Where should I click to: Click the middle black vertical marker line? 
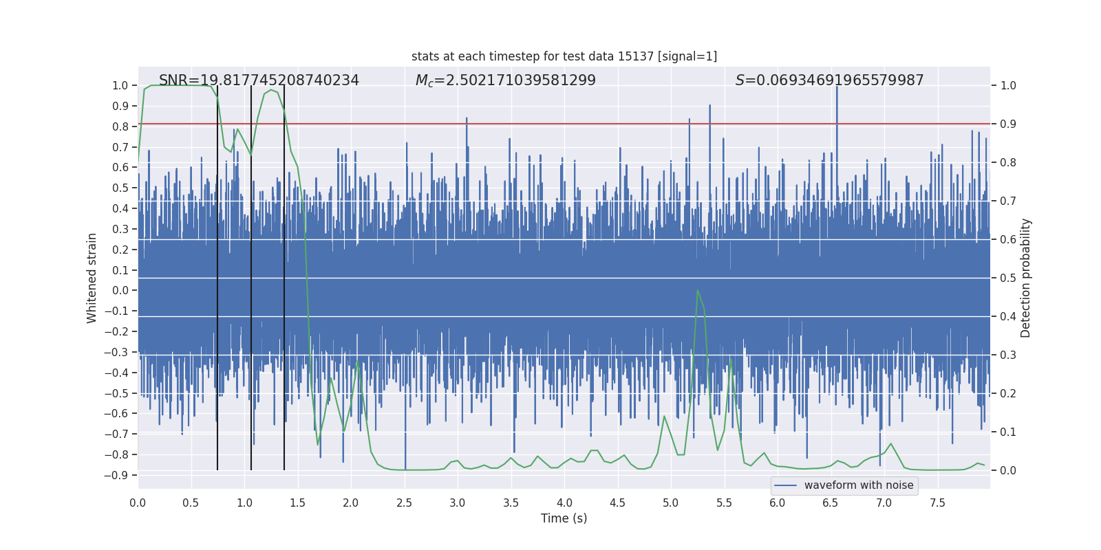click(251, 275)
